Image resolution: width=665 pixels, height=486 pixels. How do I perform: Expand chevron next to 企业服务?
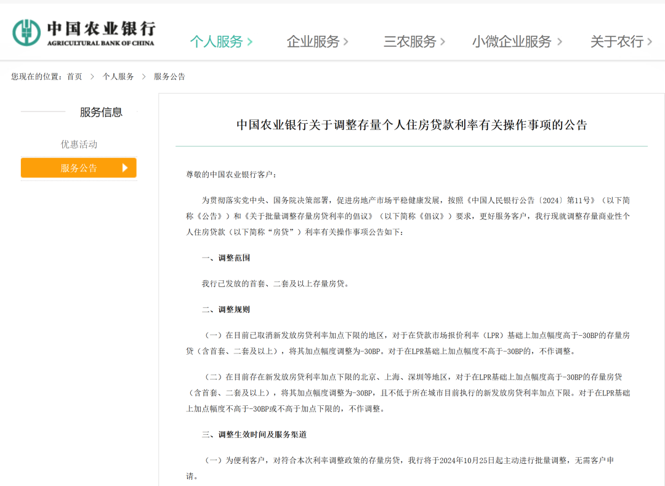click(345, 42)
